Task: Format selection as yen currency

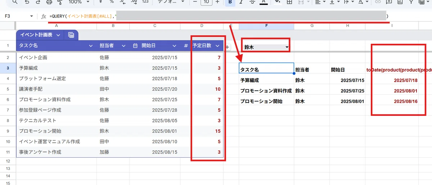Action: 101,2
